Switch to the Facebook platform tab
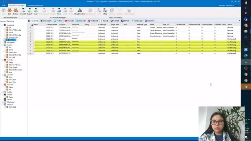The width and height of the screenshot is (251, 141). [33, 21]
